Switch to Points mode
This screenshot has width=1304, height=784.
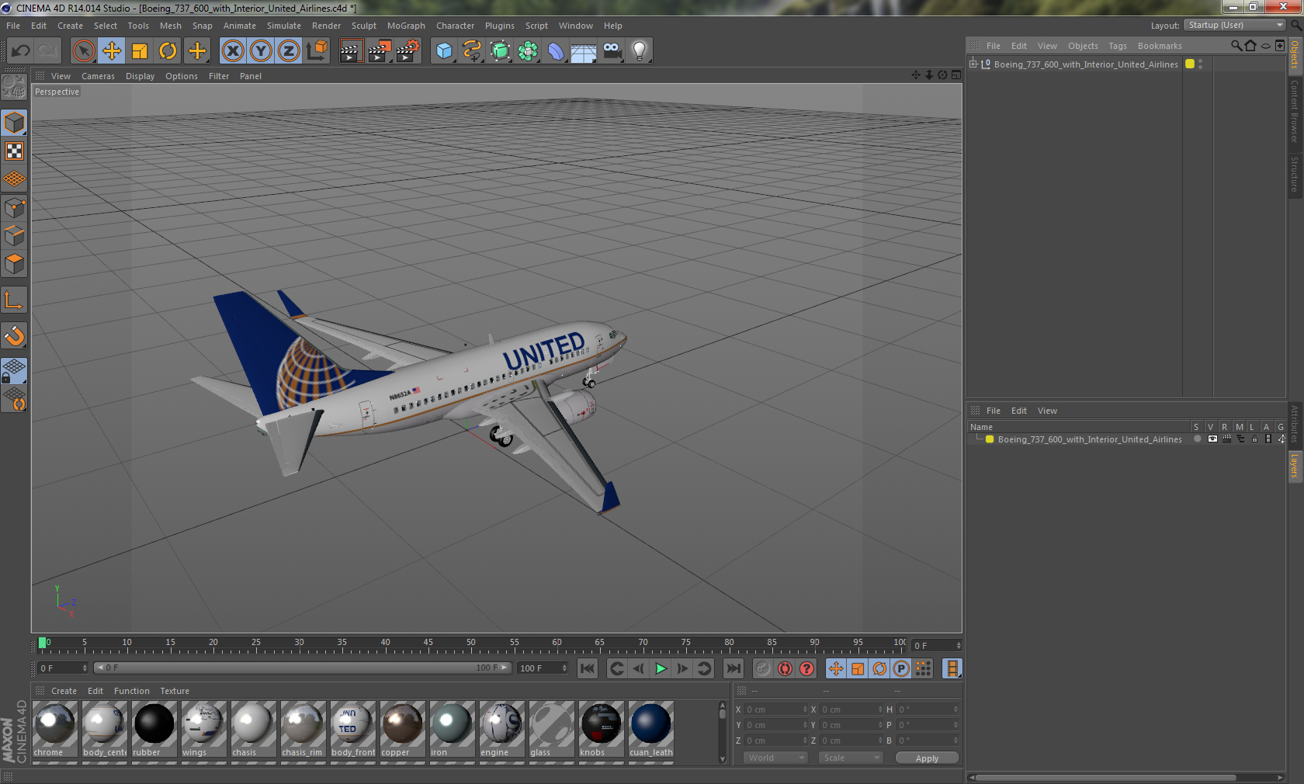point(14,207)
